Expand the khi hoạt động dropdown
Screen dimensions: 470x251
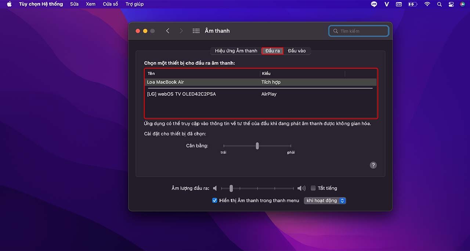pos(325,200)
